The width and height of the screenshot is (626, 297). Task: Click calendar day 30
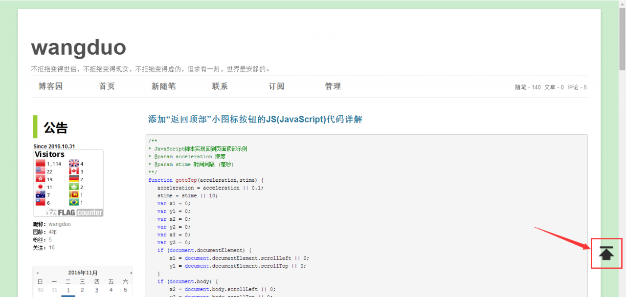[x=40, y=290]
